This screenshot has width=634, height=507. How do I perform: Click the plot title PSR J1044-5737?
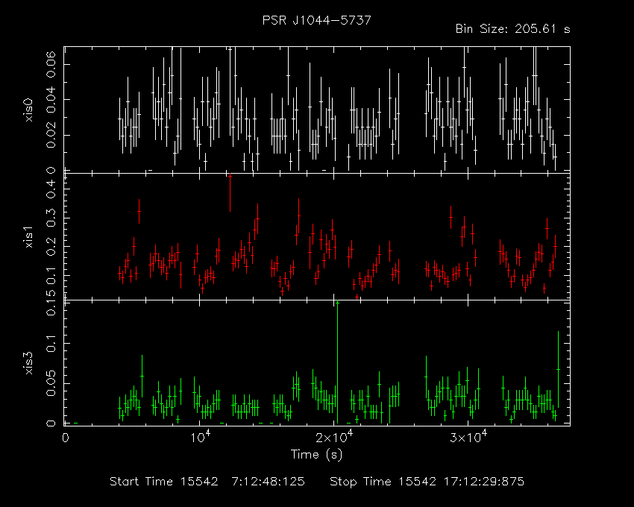[316, 20]
